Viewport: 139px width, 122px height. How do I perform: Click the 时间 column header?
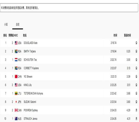(115, 35)
